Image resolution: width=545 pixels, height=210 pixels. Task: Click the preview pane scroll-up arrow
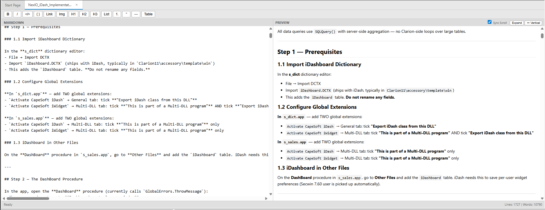coord(542,29)
